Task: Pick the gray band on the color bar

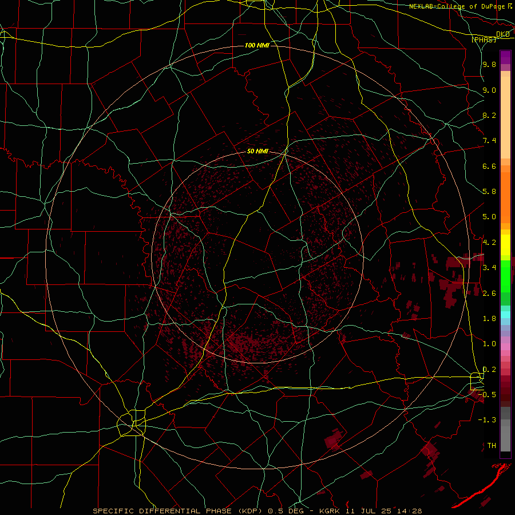Action: (505, 429)
